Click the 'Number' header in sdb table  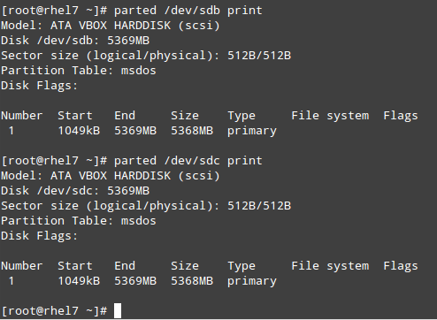click(x=22, y=116)
